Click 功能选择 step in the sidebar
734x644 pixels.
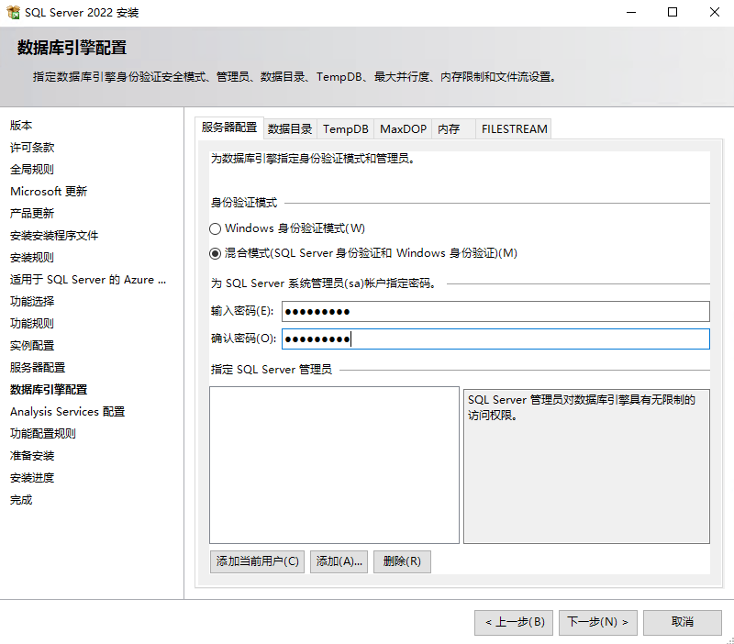pos(32,302)
